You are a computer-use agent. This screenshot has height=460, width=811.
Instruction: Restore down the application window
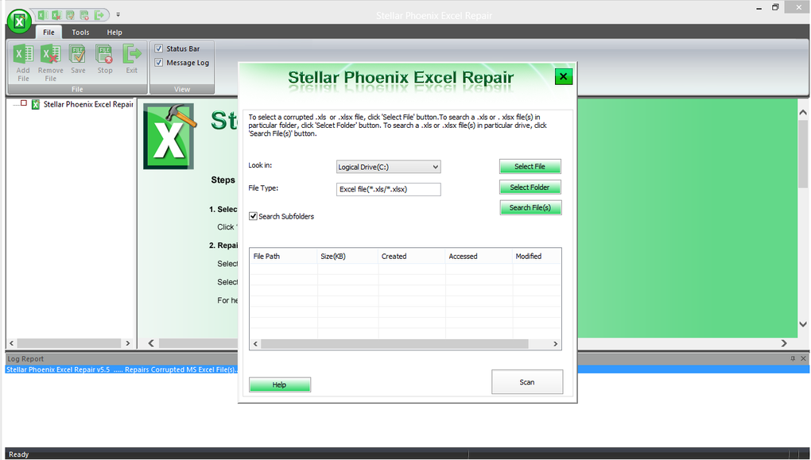(775, 7)
